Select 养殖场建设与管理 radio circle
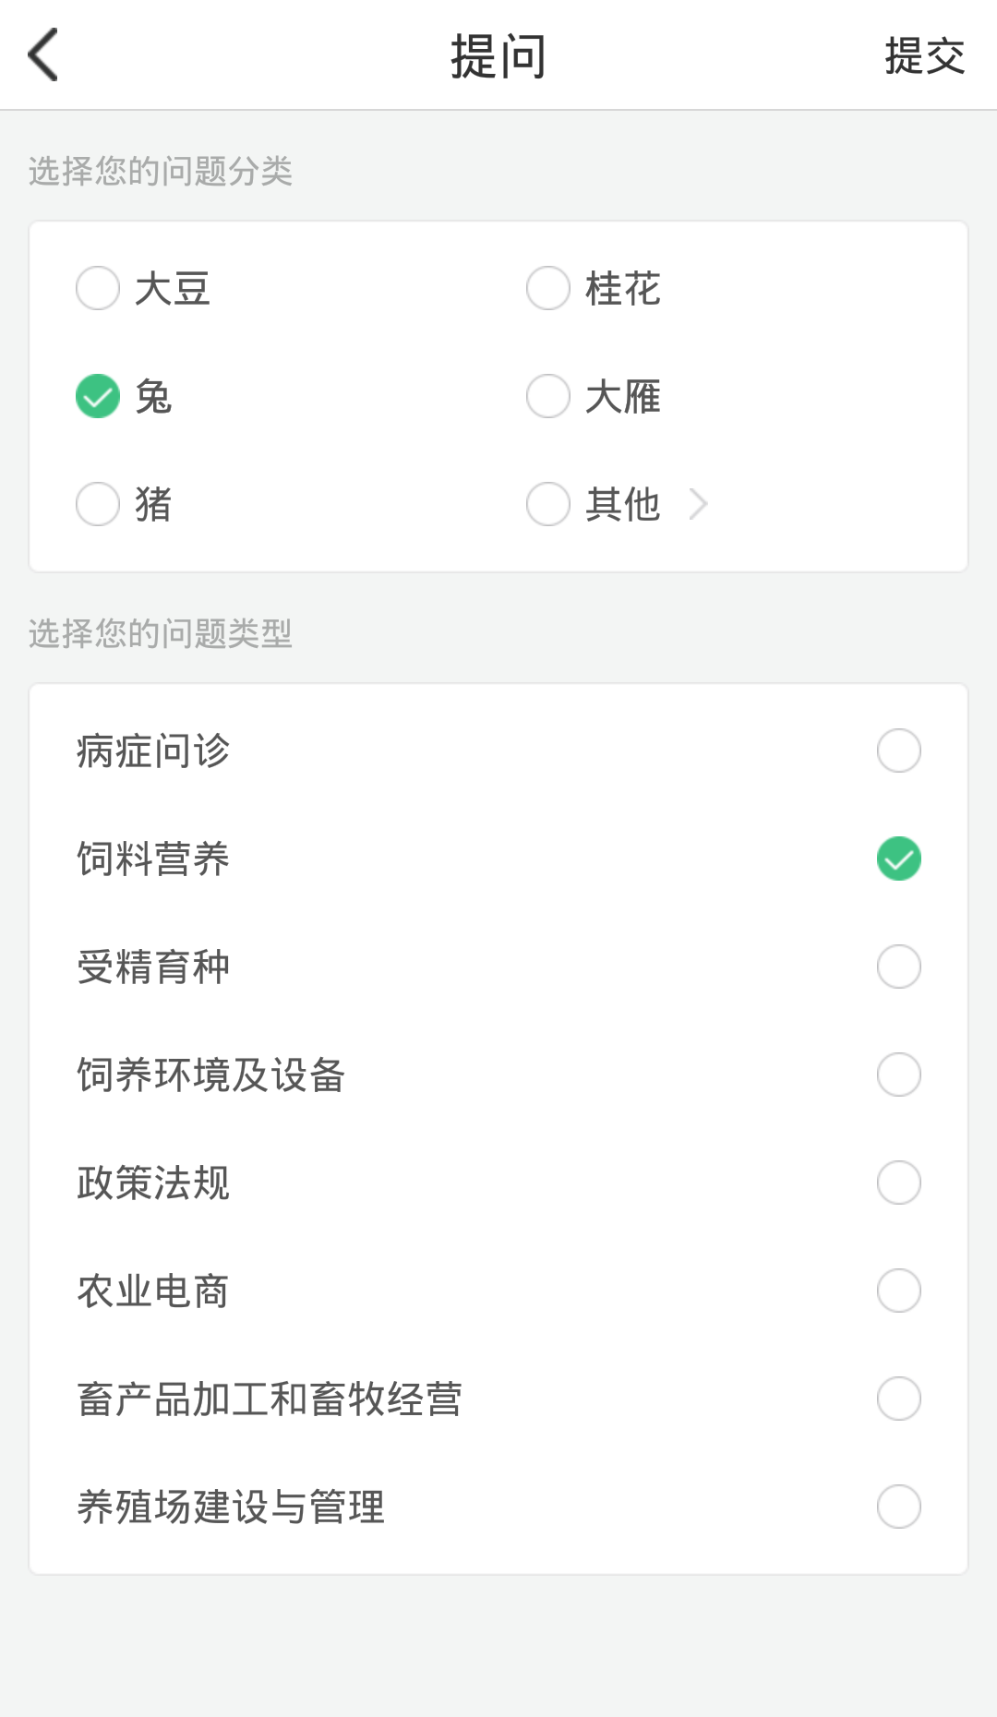997x1717 pixels. pos(898,1507)
